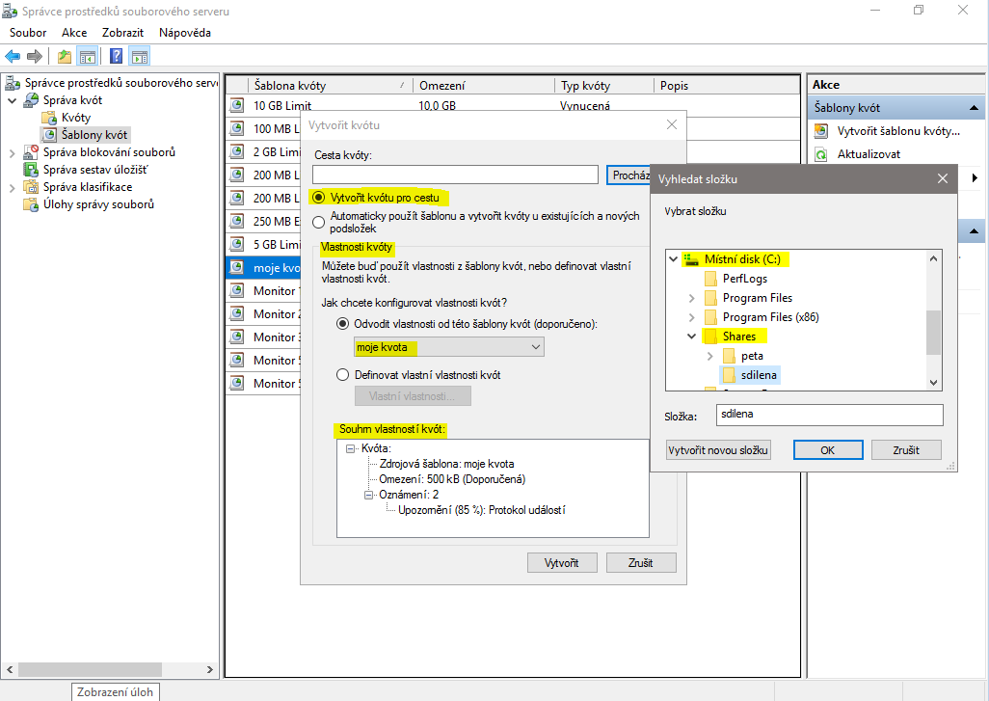Open the 'moje kvota' template dropdown

[x=449, y=346]
